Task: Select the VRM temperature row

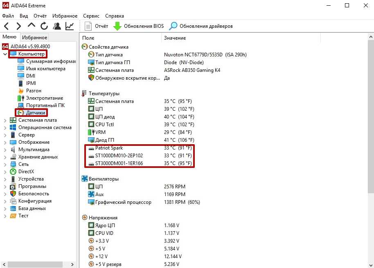Action: point(140,132)
